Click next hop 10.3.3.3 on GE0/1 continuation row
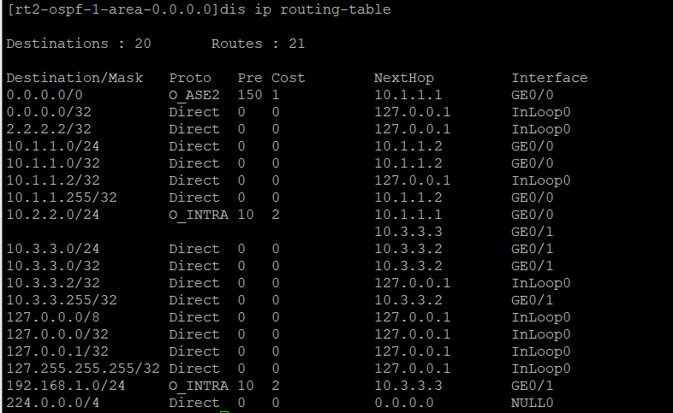673x413 pixels. pyautogui.click(x=408, y=233)
